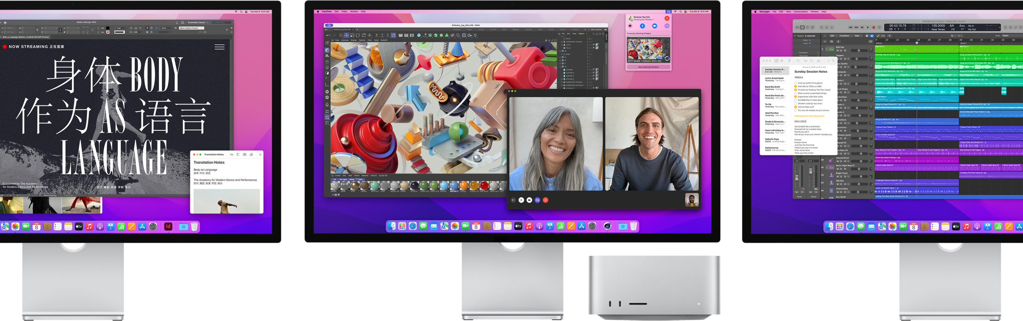The width and height of the screenshot is (1023, 321).
Task: Click the compose new note icon in Notes
Action: point(798,61)
